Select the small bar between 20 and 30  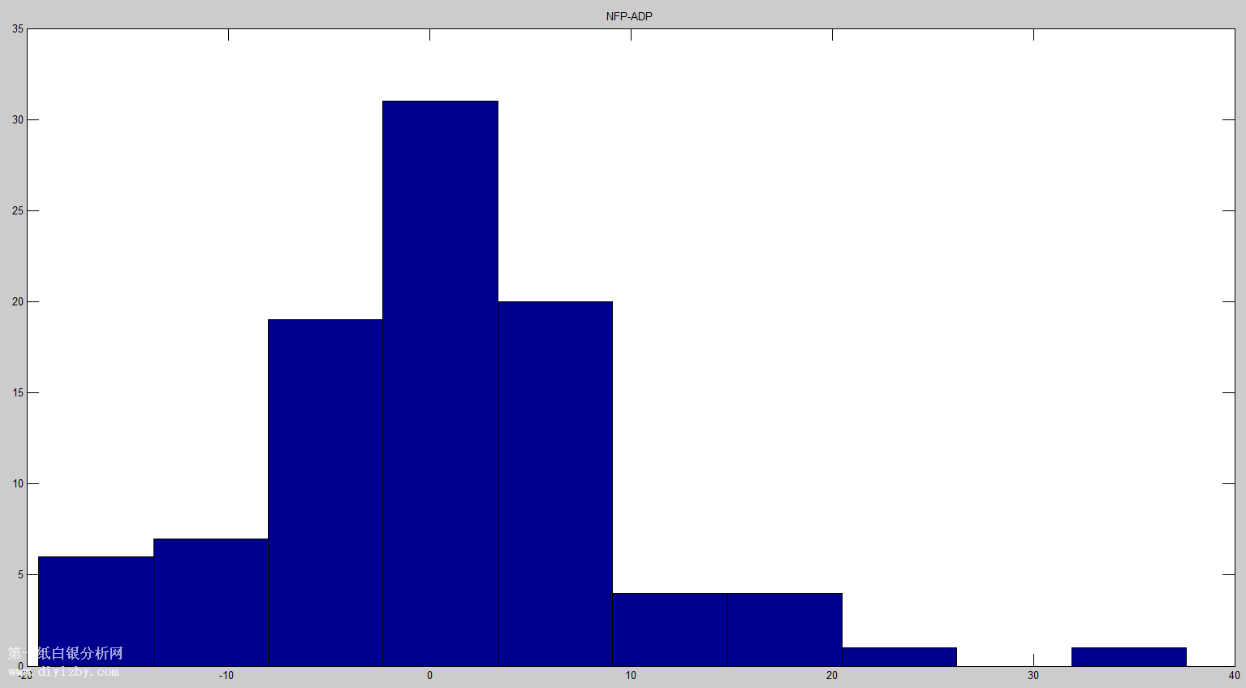click(x=899, y=656)
